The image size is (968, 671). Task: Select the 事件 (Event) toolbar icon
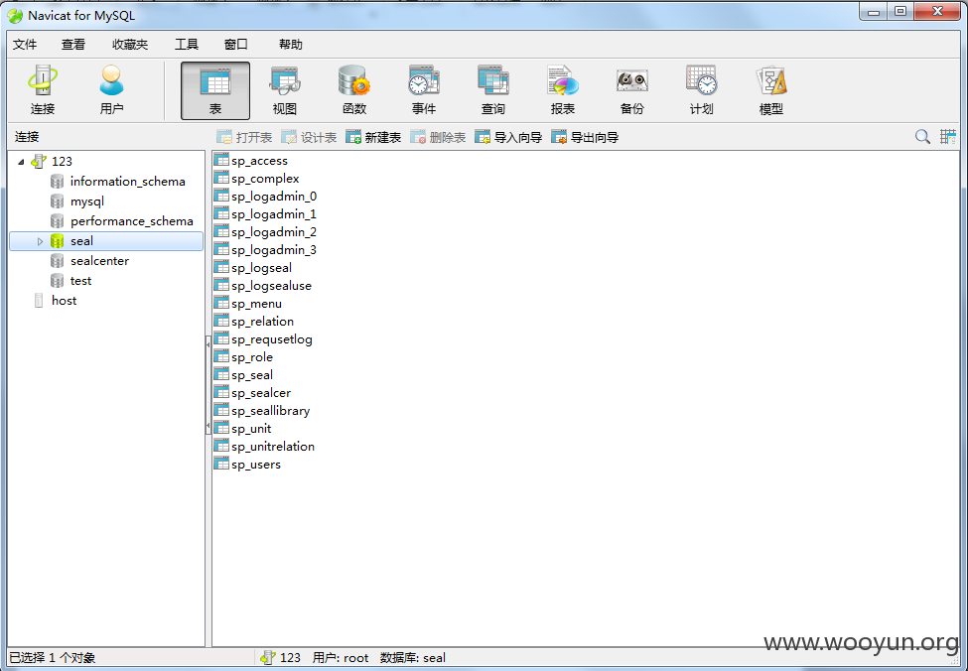click(x=424, y=90)
